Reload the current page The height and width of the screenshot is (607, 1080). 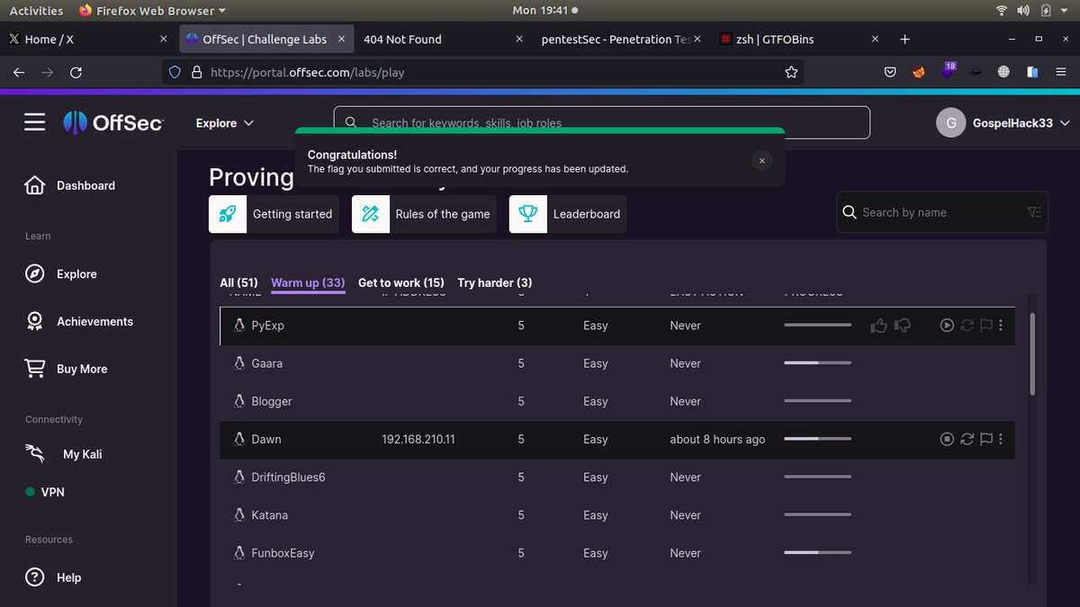click(76, 72)
